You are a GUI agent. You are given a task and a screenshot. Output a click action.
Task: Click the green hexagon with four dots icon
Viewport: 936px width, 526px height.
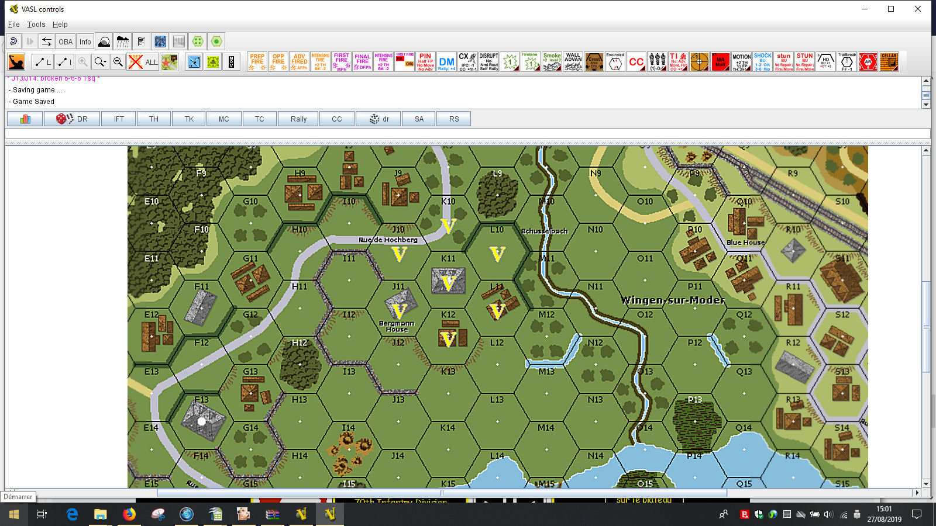pos(198,41)
